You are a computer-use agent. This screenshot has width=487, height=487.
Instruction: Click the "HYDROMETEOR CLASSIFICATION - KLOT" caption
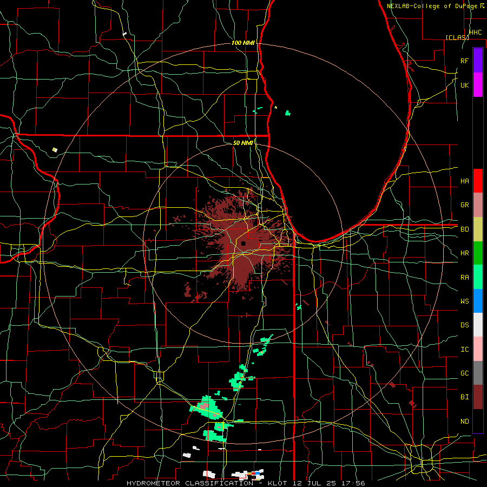point(207,483)
